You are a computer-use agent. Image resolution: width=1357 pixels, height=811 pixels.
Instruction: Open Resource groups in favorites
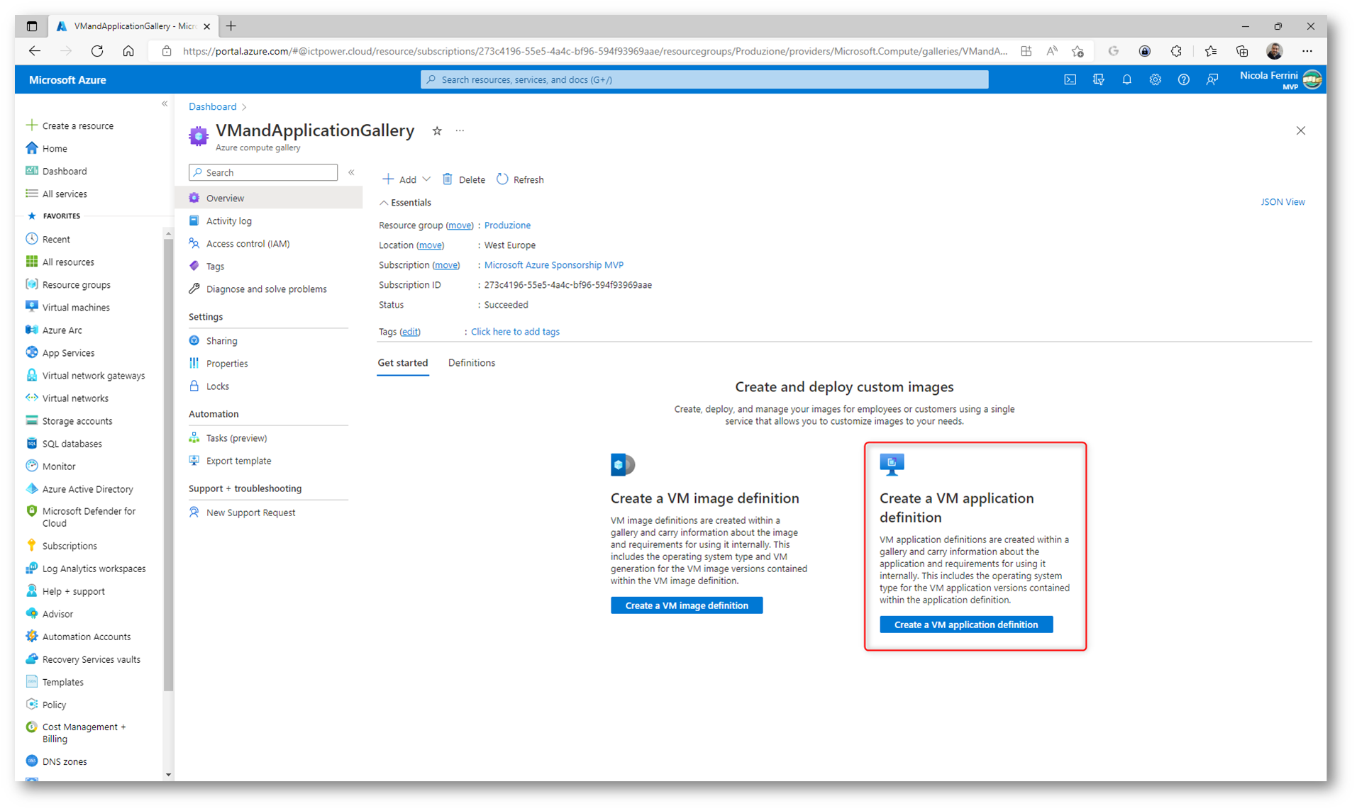click(x=76, y=284)
